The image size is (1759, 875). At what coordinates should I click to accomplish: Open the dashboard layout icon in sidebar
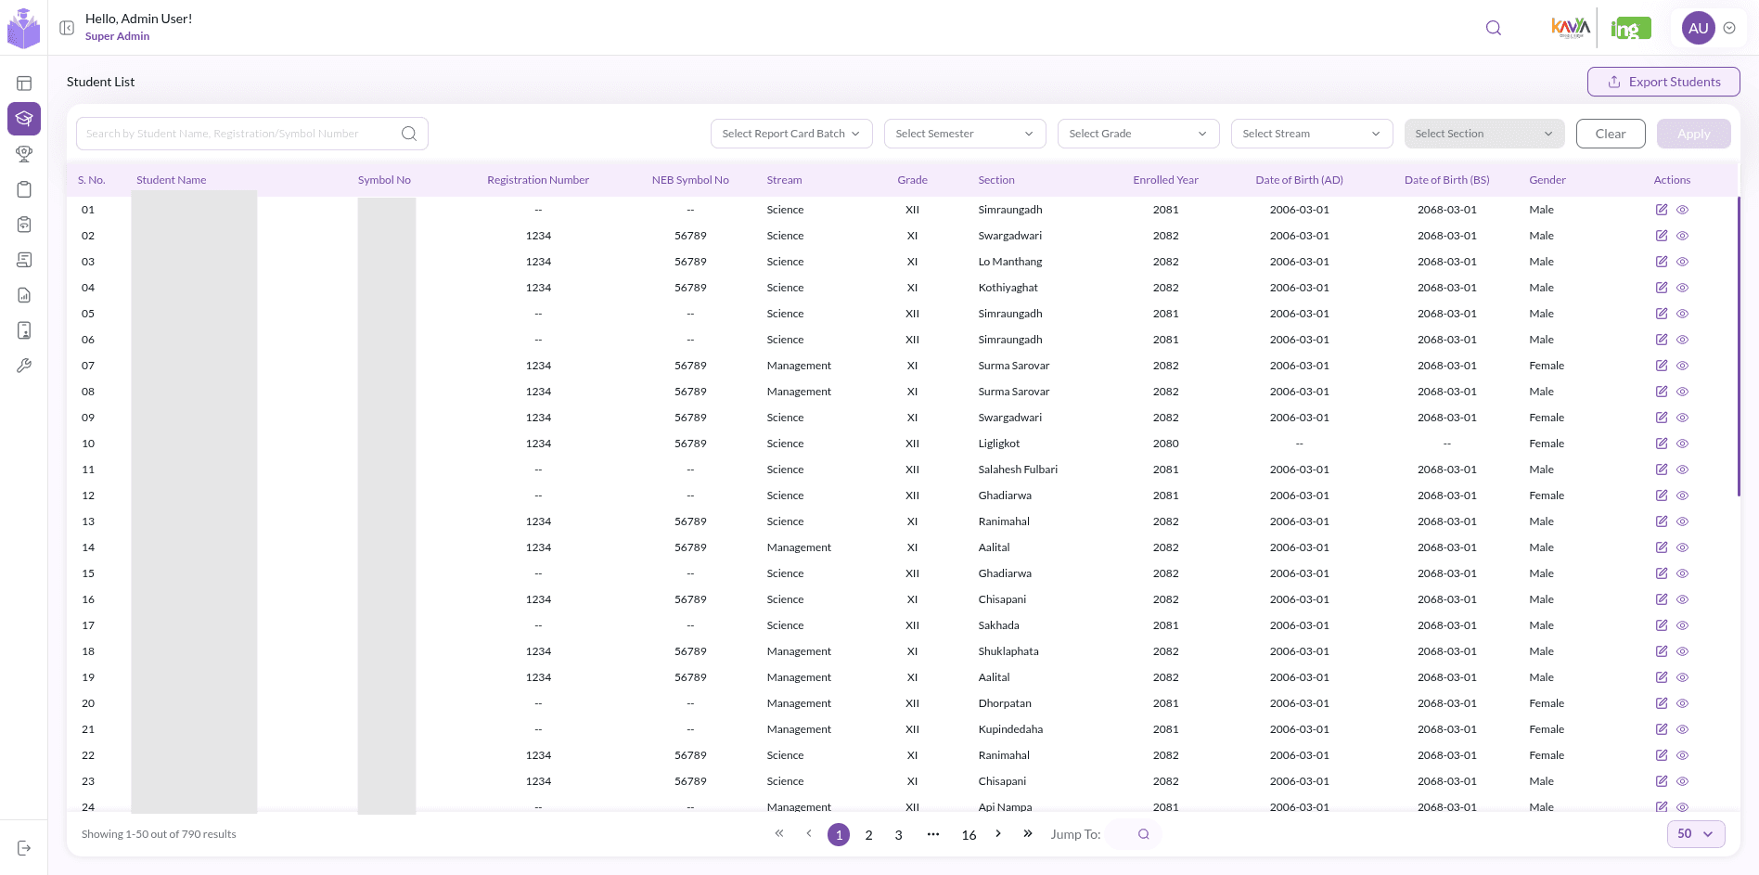click(24, 84)
